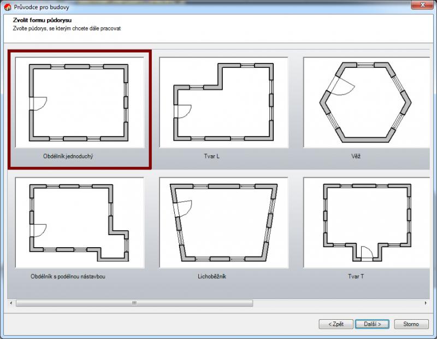Select the Obdélník s podélnou nástavbou drawing
Viewport: 437px width, 339px height.
[x=79, y=223]
